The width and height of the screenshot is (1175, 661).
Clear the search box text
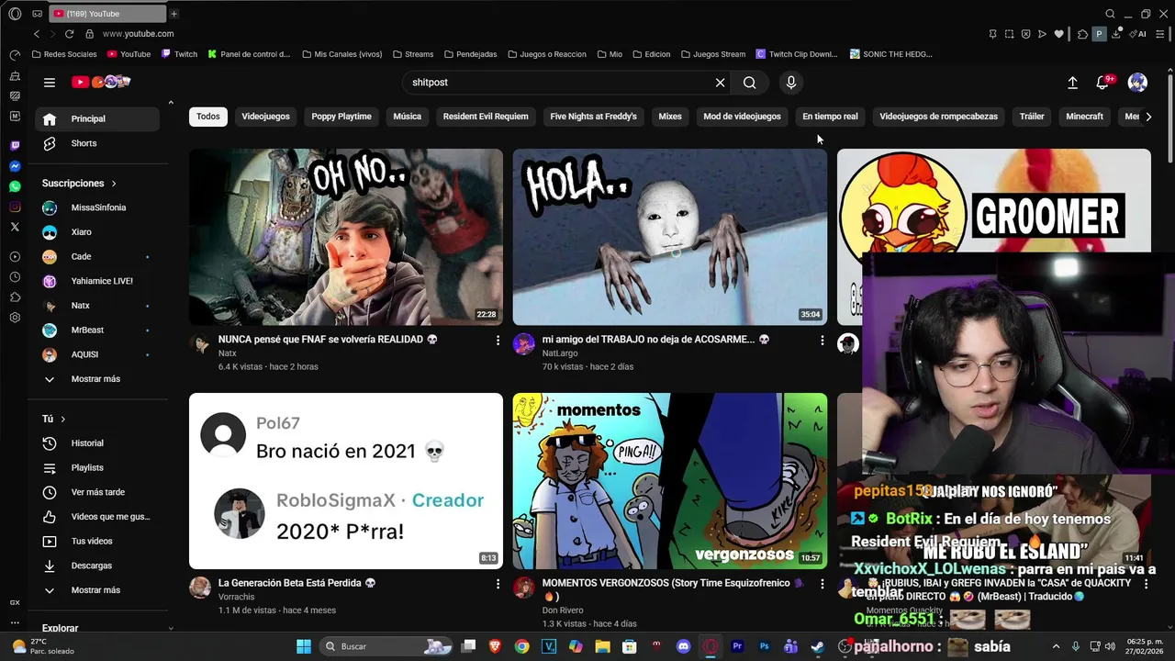click(x=720, y=83)
